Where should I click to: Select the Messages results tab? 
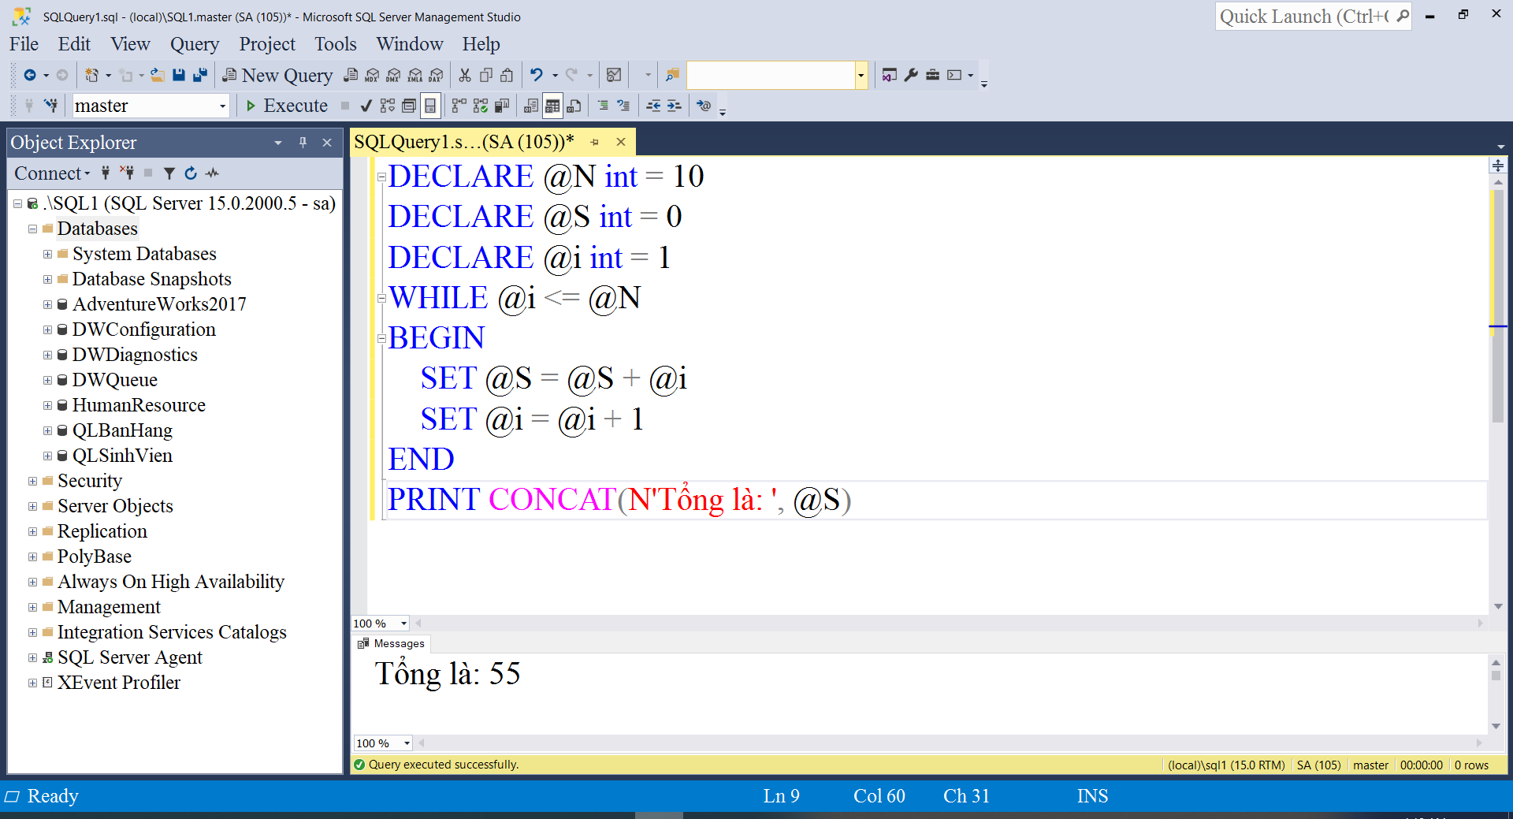coord(392,643)
